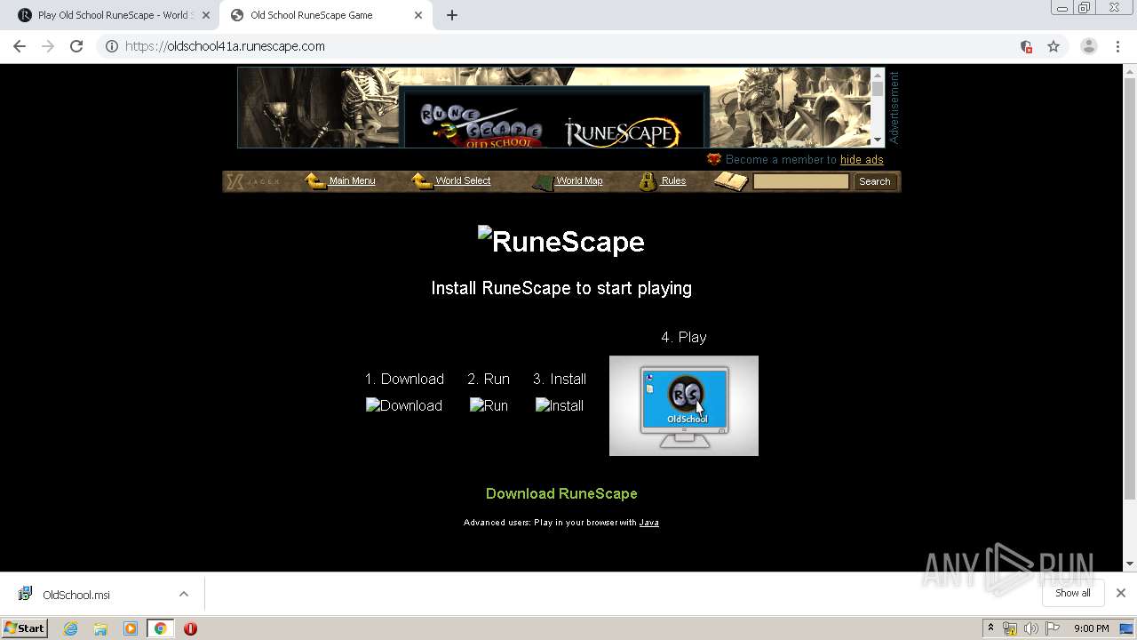Click Show all downloads
This screenshot has height=640, width=1137.
(x=1072, y=593)
